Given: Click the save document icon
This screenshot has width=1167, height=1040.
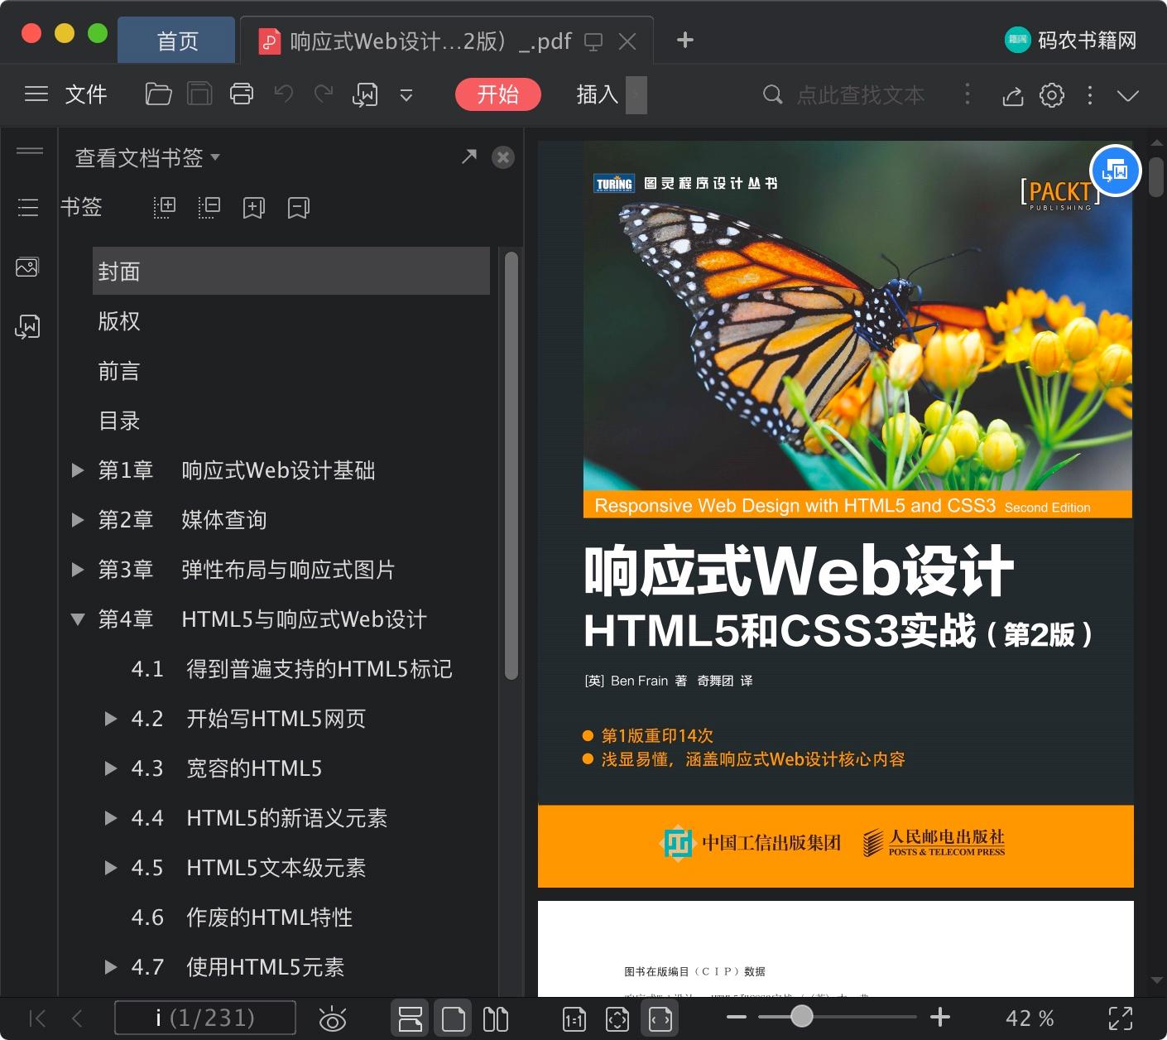Looking at the screenshot, I should 199,94.
